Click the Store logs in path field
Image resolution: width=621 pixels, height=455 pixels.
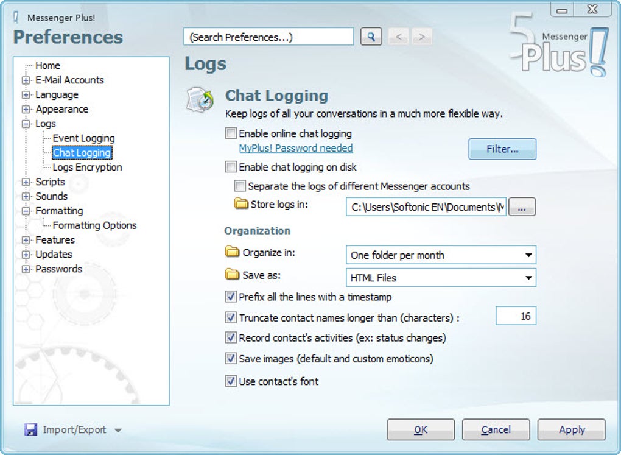426,207
